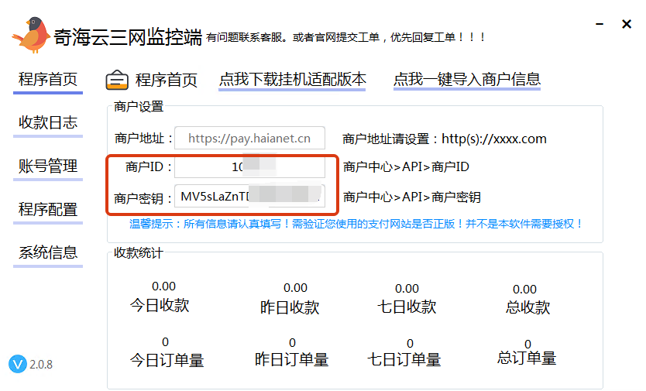Image resolution: width=646 pixels, height=391 pixels.
Task: Click 点我下载挂机适配版本 link
Action: 292,79
